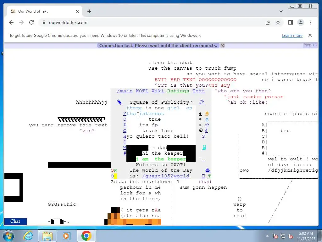Screen dimensions: 322x242
Task: Follow the Test link
Action: pos(199,91)
